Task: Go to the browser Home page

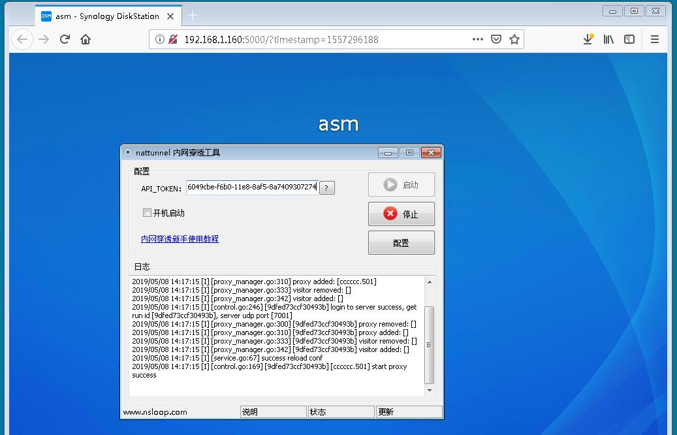Action: click(x=86, y=39)
